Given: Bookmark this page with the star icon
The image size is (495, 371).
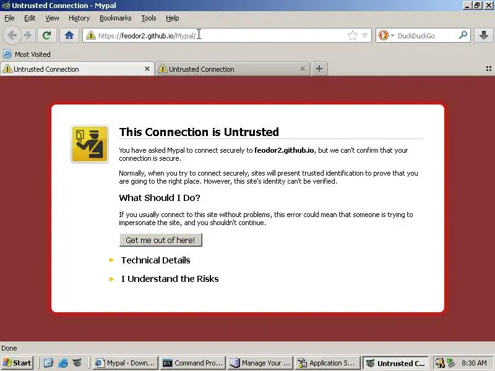Looking at the screenshot, I should (352, 35).
